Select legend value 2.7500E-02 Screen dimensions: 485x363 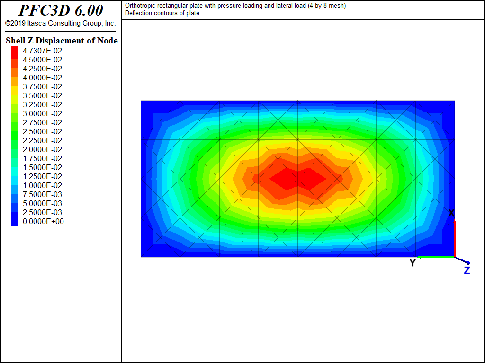click(42, 122)
